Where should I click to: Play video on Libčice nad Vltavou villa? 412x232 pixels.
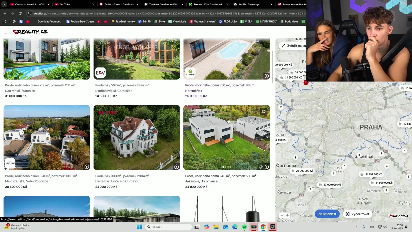(176, 167)
